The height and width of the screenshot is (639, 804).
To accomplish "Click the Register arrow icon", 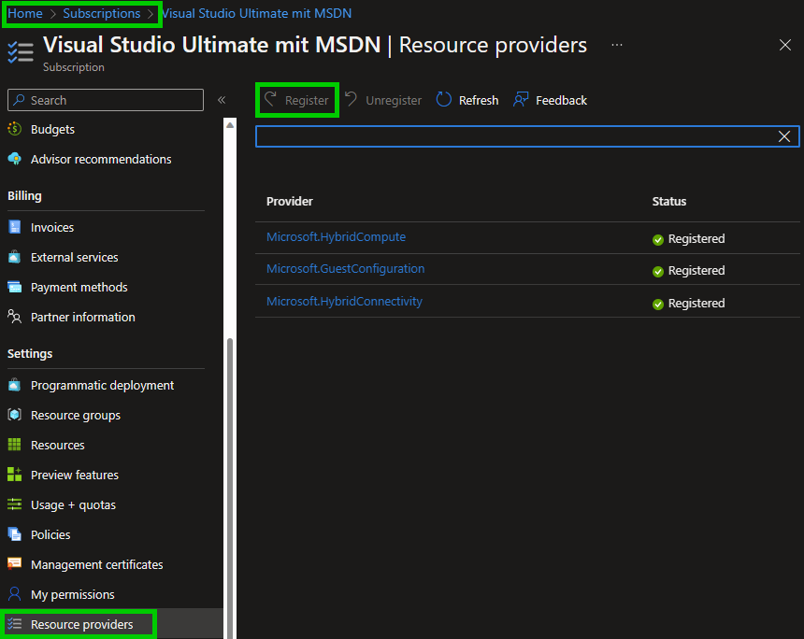I will [271, 98].
